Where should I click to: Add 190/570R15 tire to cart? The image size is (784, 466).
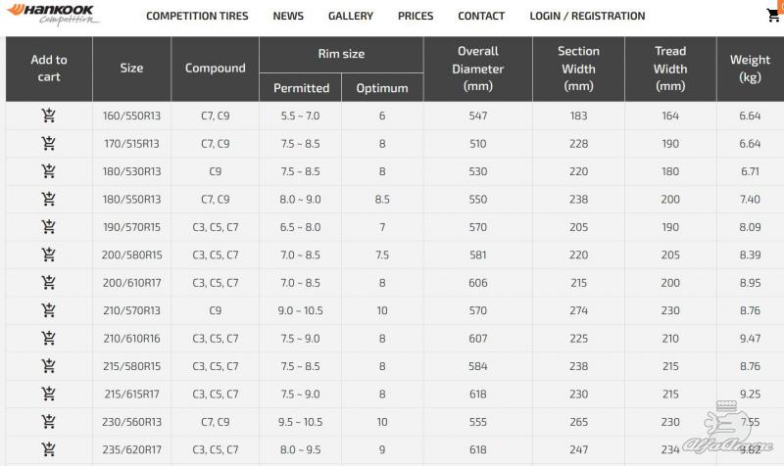tap(48, 227)
